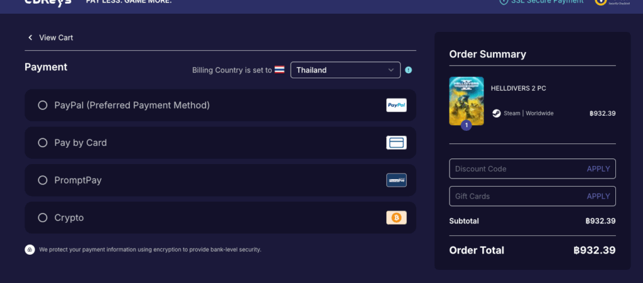This screenshot has width=643, height=283.
Task: Click the Bitcoin crypto icon
Action: (396, 218)
